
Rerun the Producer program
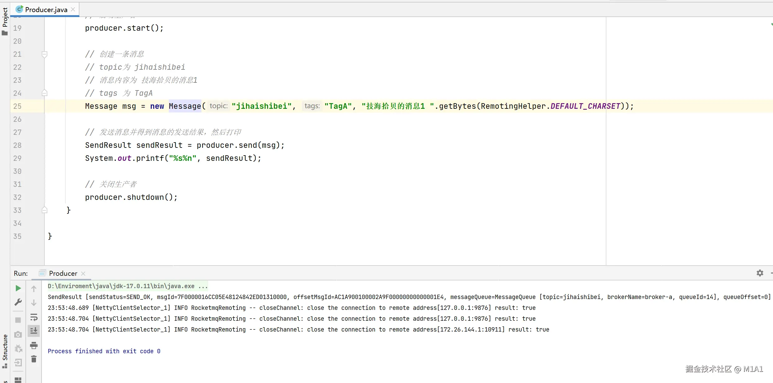point(18,288)
